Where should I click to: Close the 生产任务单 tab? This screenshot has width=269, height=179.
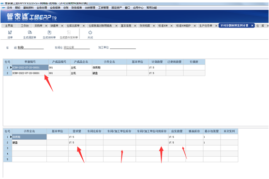click(216, 26)
